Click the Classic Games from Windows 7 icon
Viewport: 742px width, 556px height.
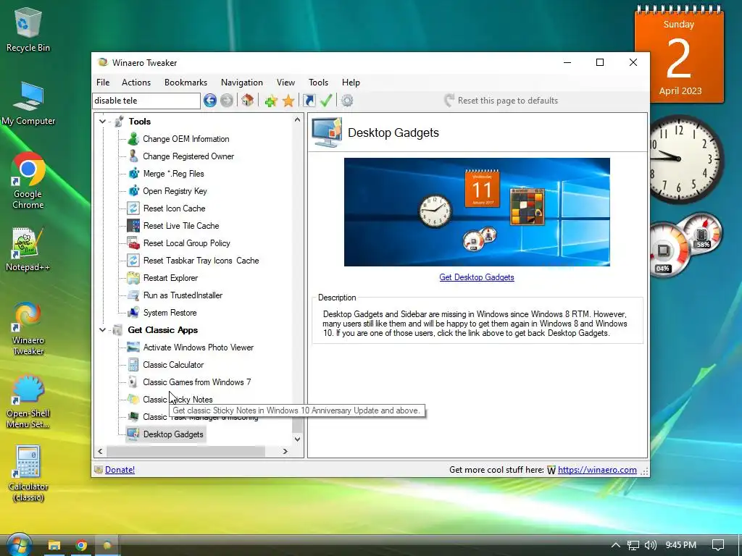(x=133, y=382)
